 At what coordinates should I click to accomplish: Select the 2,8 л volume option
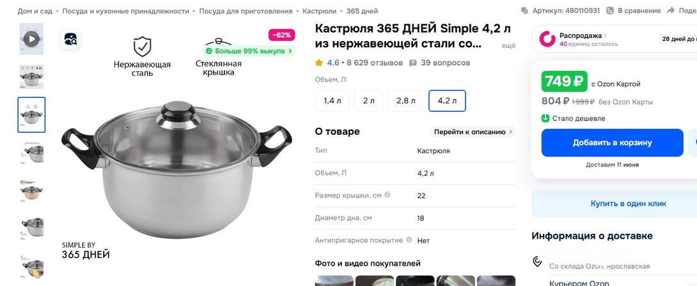[x=406, y=101]
